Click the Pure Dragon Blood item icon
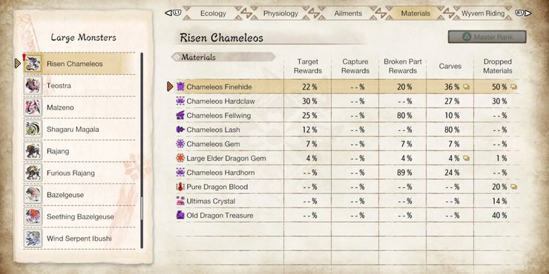Screen dimensions: 549x274 pyautogui.click(x=180, y=187)
